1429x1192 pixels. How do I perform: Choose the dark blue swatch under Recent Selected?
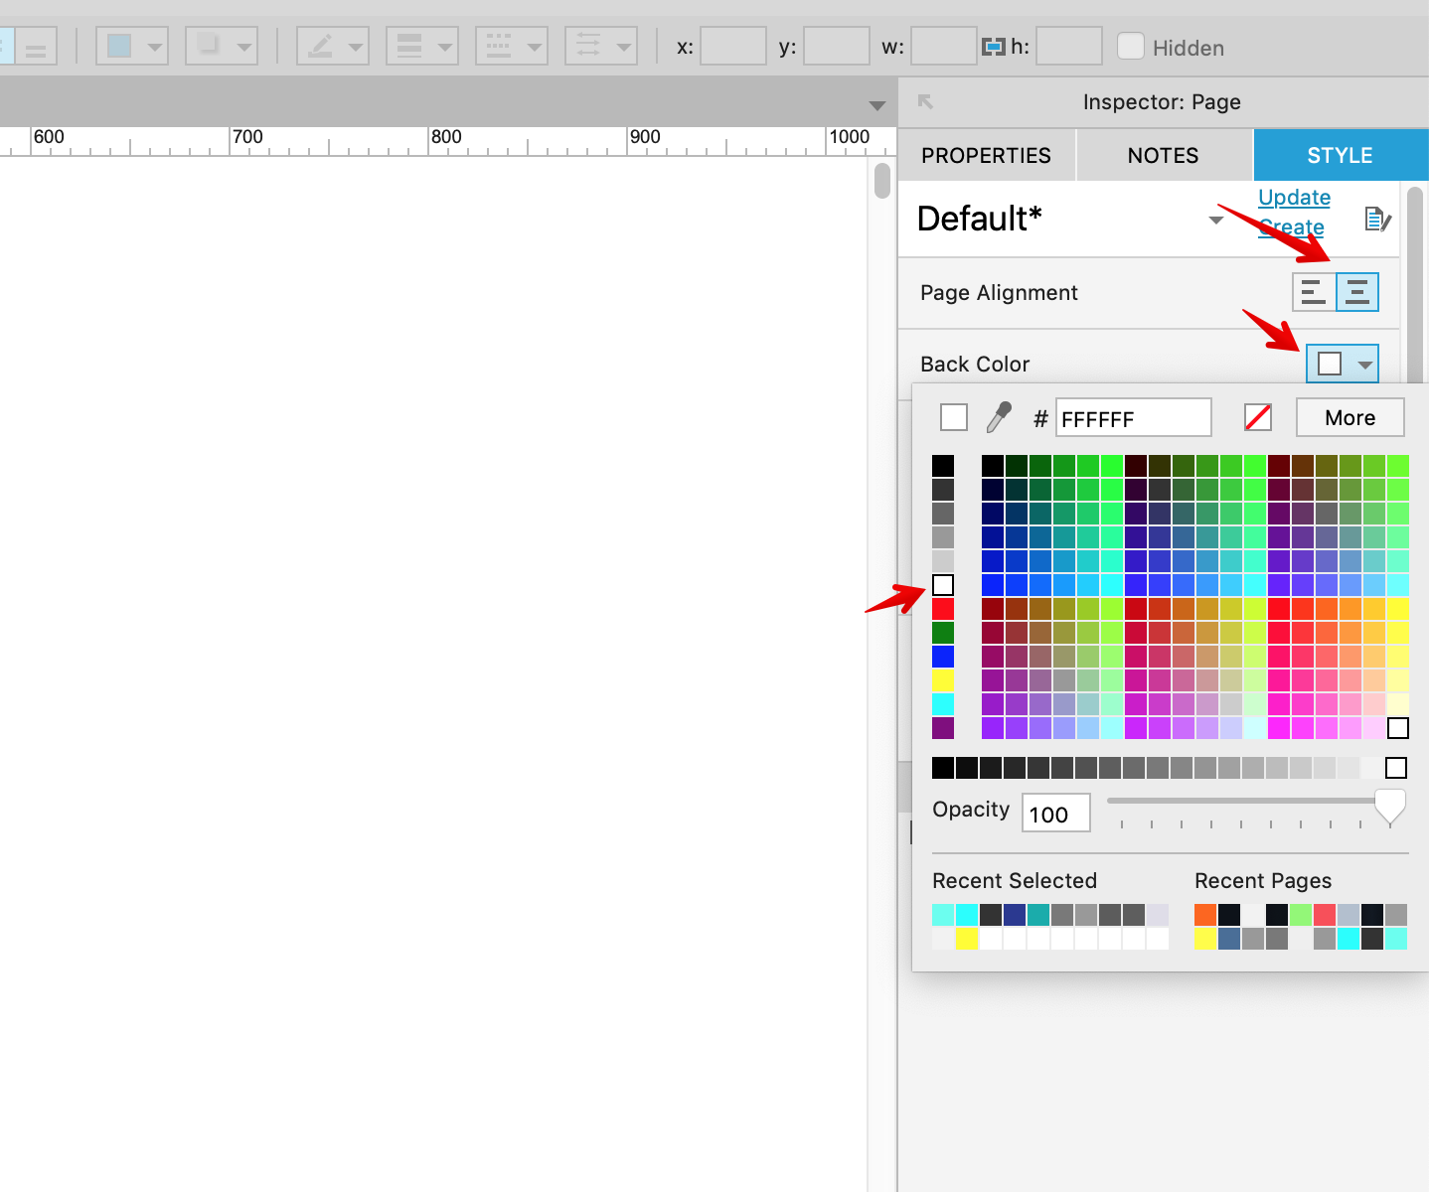point(1015,915)
